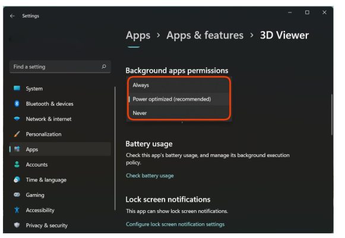Image resolution: width=345 pixels, height=238 pixels.
Task: Pick Never from background permissions list
Action: (179, 113)
